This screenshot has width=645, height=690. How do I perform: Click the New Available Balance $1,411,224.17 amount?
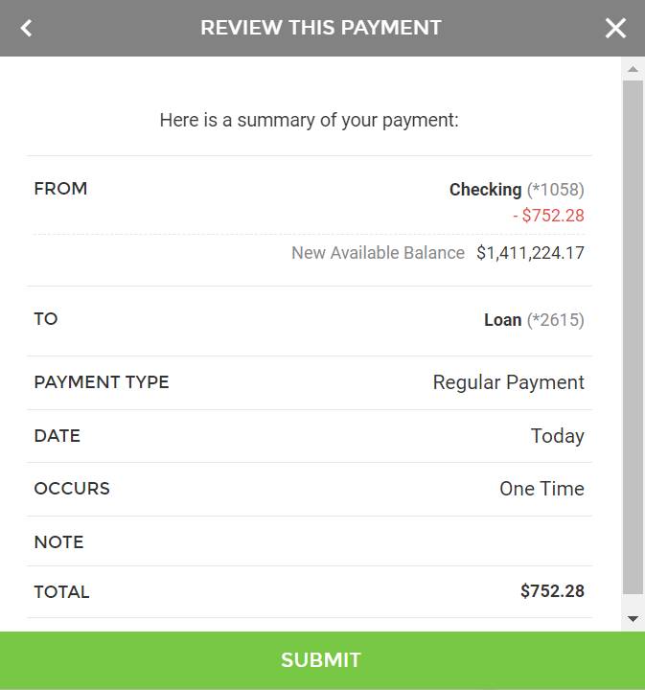click(x=530, y=253)
